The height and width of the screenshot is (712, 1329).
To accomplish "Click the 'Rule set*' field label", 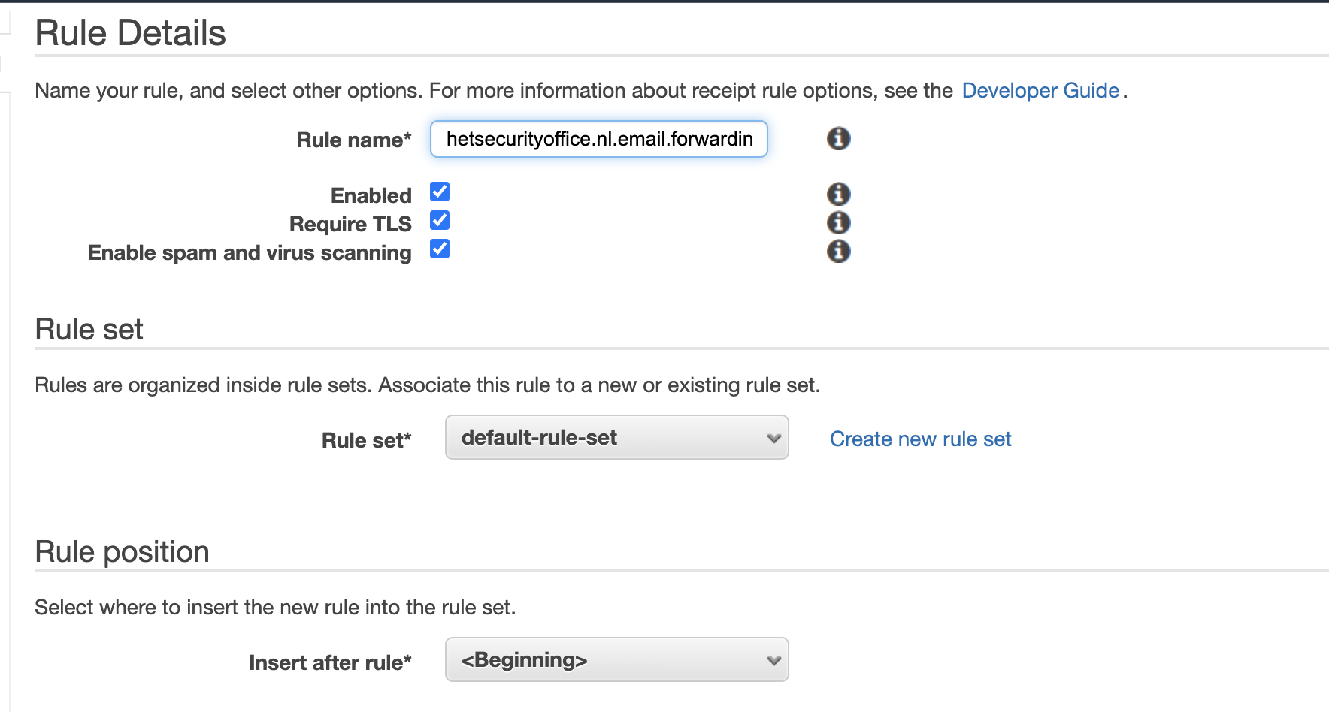I will (367, 440).
